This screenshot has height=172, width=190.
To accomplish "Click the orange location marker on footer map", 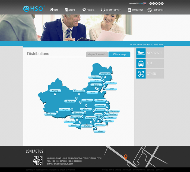I will point(126,157).
